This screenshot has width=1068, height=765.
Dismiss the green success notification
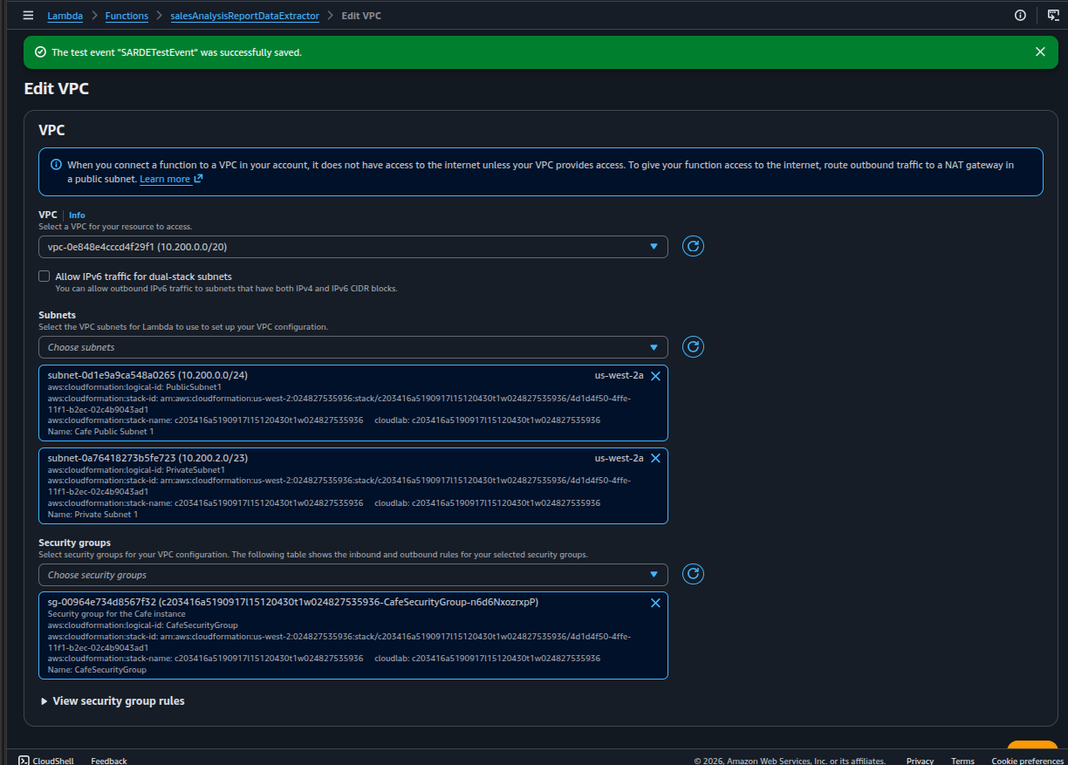pyautogui.click(x=1040, y=52)
